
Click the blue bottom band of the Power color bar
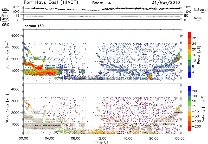tap(190, 75)
